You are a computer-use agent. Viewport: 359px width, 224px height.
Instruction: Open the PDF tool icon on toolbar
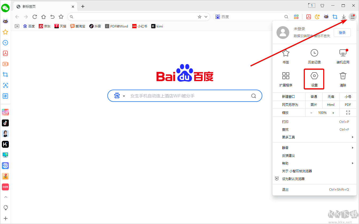(309, 17)
